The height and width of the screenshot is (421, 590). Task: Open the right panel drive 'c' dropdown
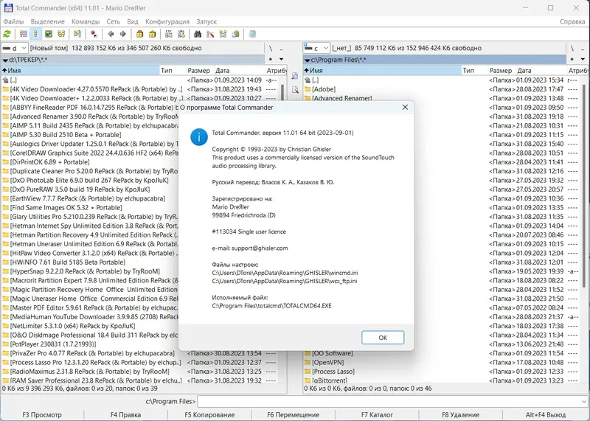[x=316, y=48]
